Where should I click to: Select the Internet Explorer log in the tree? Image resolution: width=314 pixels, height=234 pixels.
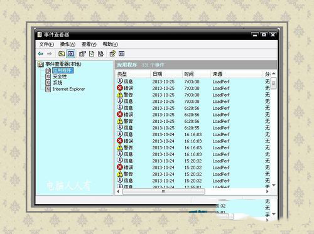(x=68, y=89)
